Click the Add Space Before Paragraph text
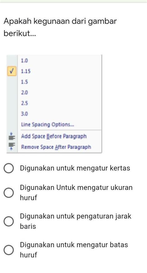Viewport: 147px width, 273px height. tap(54, 136)
